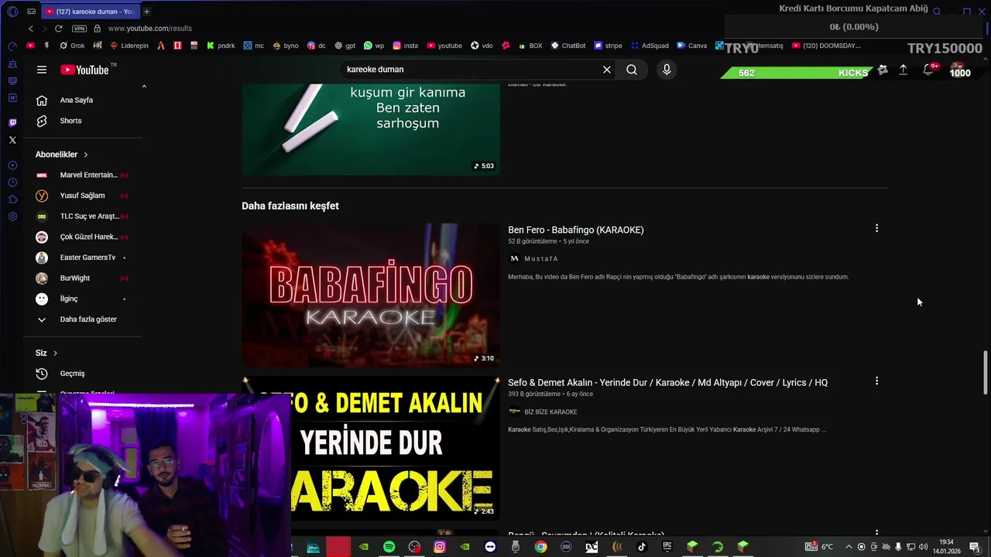Open TikTok from the taskbar
The height and width of the screenshot is (557, 991).
click(x=642, y=547)
